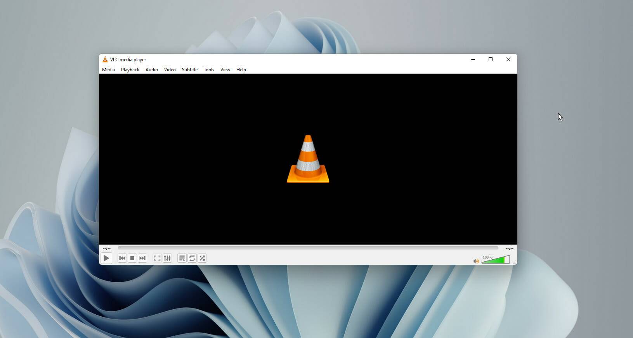Show extended settings equalizer icon
Viewport: 633px width, 338px height.
point(167,258)
